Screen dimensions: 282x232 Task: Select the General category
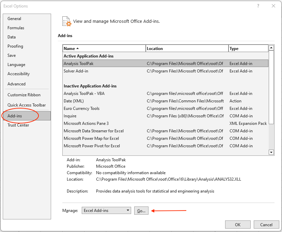click(14, 19)
